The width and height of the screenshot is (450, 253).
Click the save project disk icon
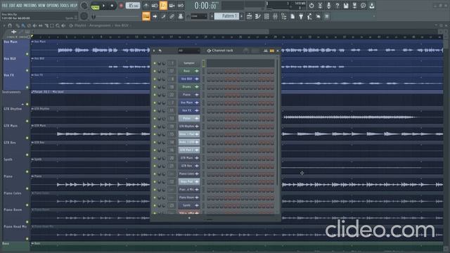(346, 6)
